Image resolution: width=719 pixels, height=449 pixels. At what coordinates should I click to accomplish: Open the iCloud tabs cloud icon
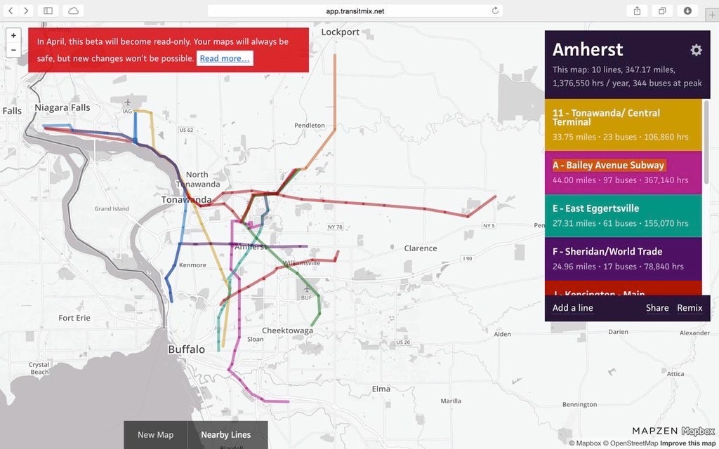[x=73, y=11]
